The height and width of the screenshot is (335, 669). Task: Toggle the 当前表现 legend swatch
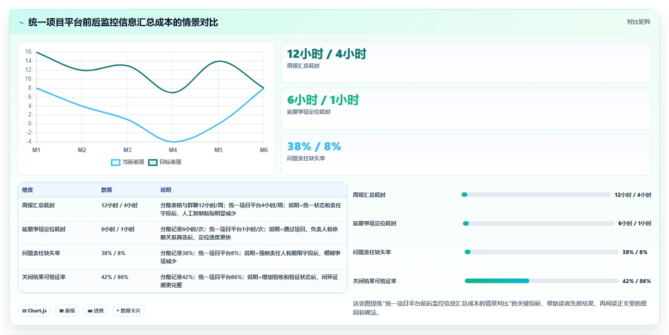(x=116, y=162)
